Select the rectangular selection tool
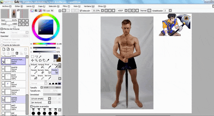 tap(33, 56)
